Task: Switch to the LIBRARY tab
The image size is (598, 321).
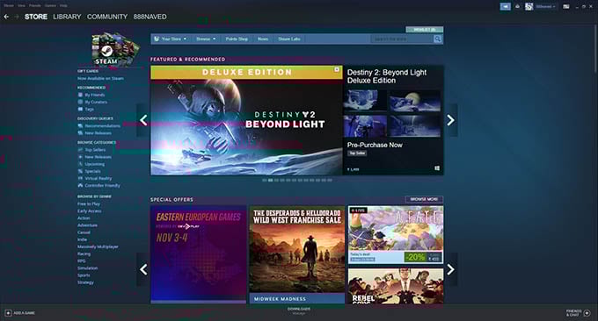Action: pyautogui.click(x=67, y=17)
